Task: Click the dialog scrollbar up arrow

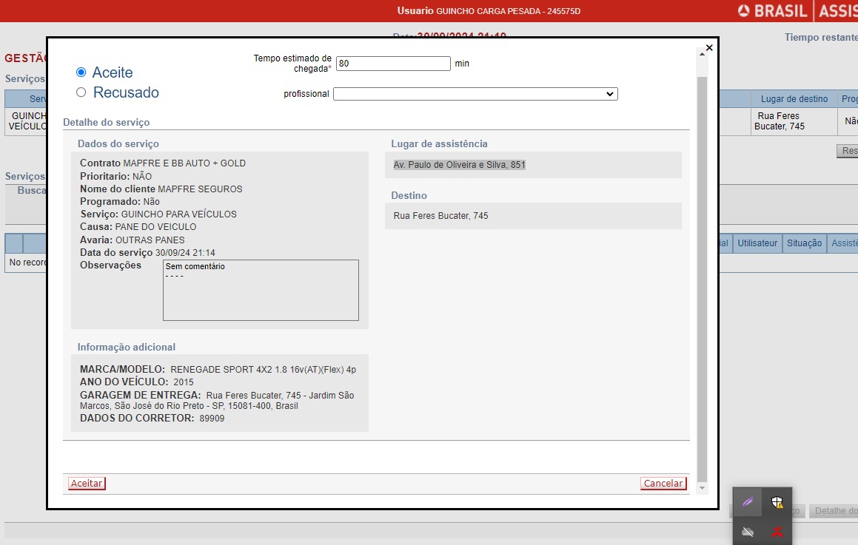Action: pos(702,54)
